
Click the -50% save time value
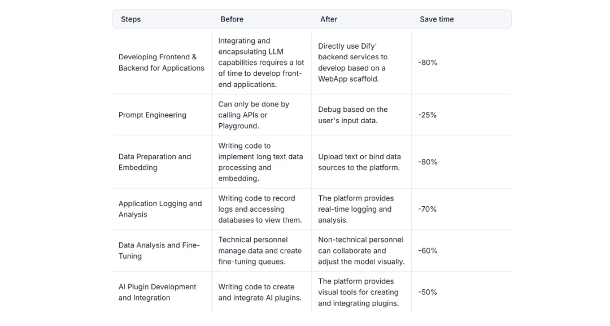(428, 292)
